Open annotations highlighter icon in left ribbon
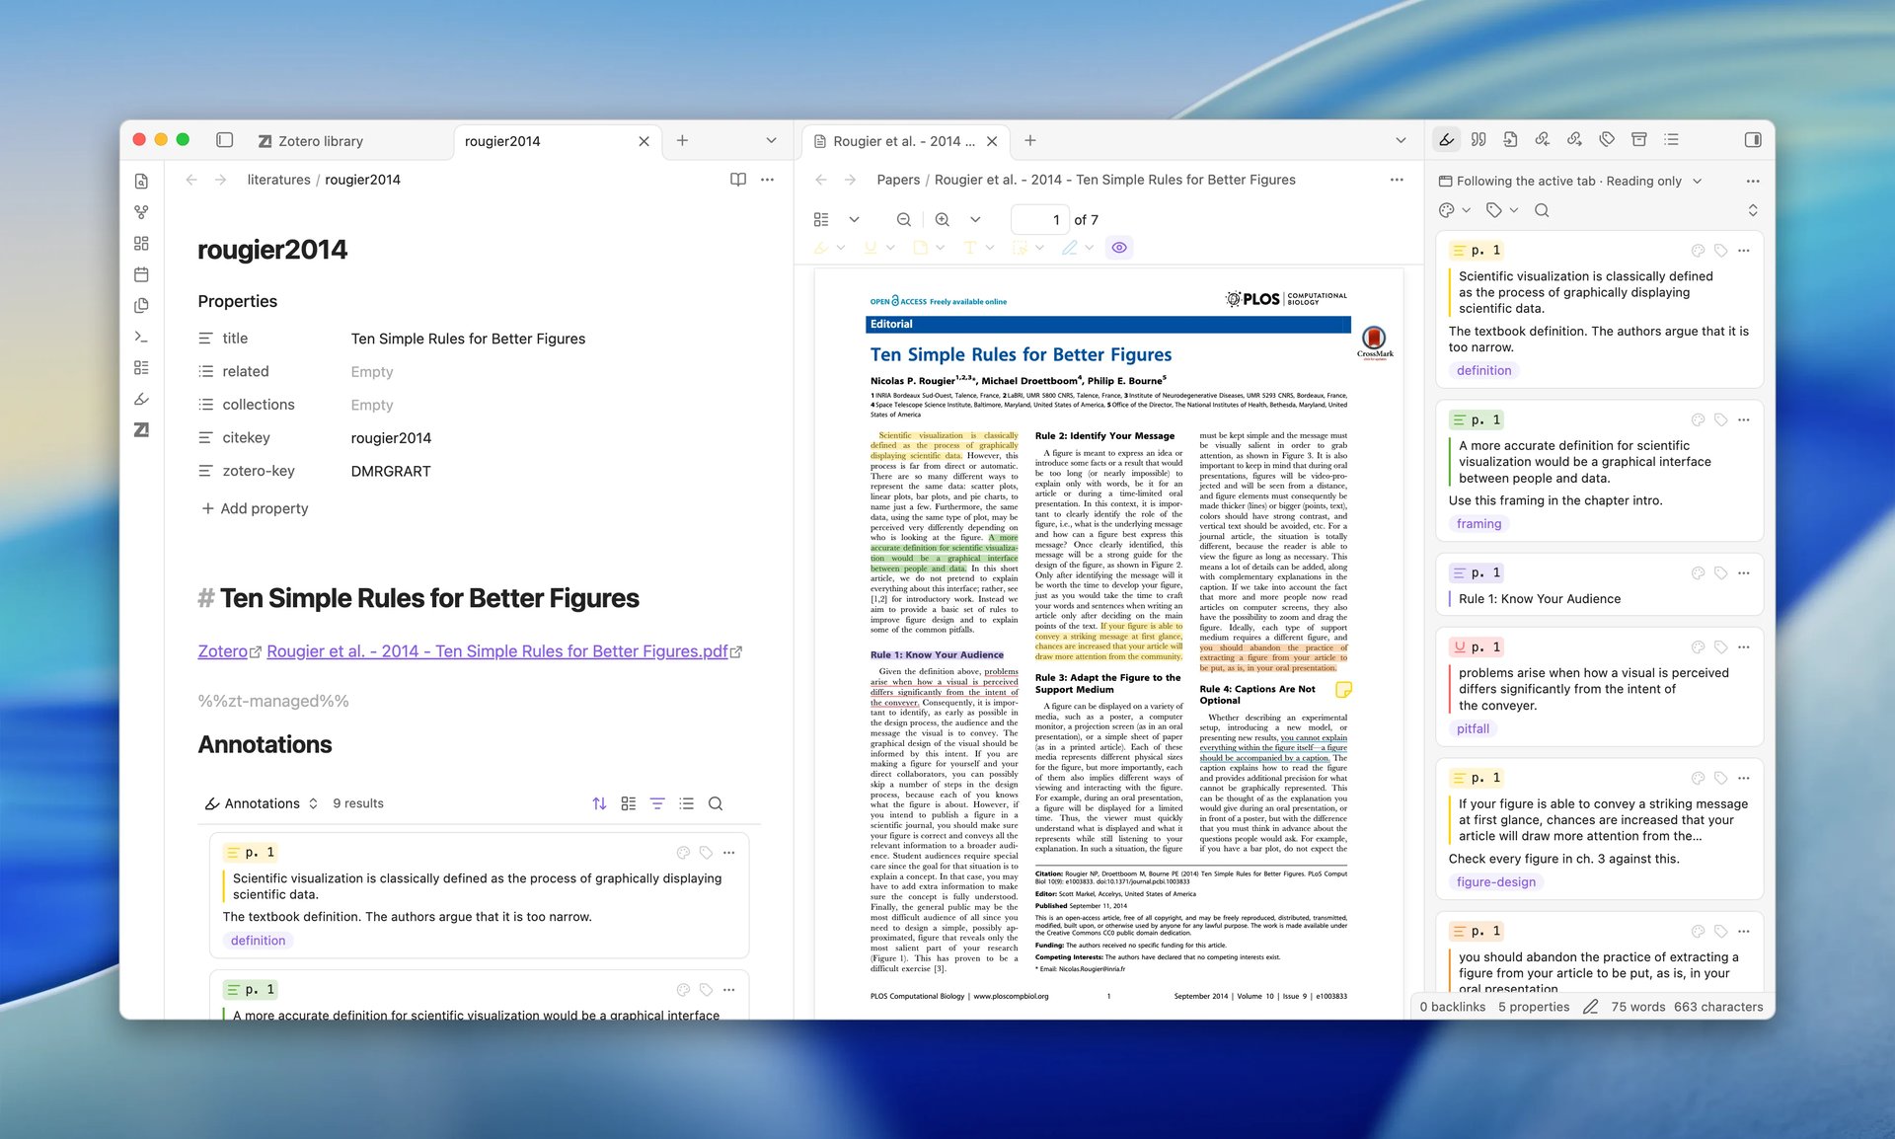This screenshot has height=1139, width=1895. coord(141,399)
